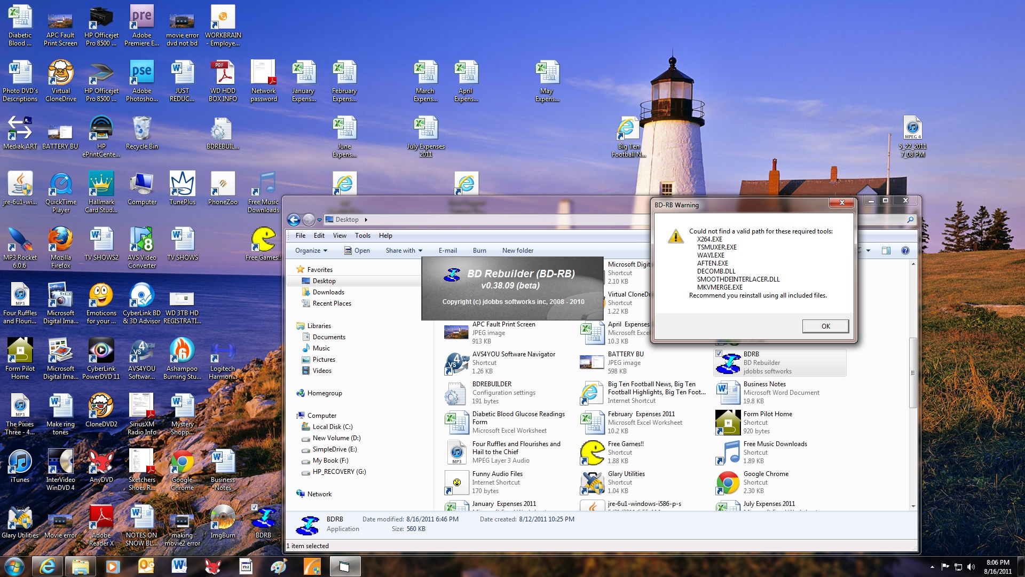1025x577 pixels.
Task: Open the File menu in Explorer
Action: coord(301,236)
